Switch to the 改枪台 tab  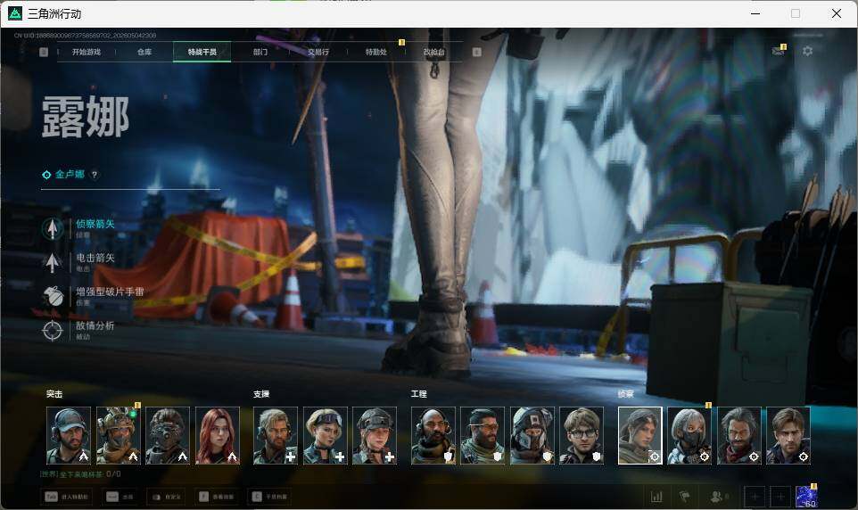[434, 52]
